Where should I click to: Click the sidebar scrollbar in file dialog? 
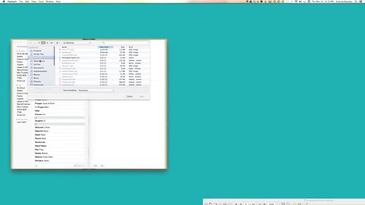tap(54, 56)
